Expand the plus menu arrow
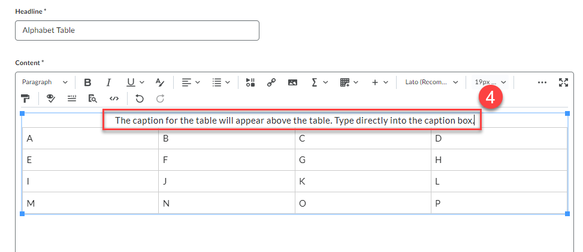 point(385,82)
